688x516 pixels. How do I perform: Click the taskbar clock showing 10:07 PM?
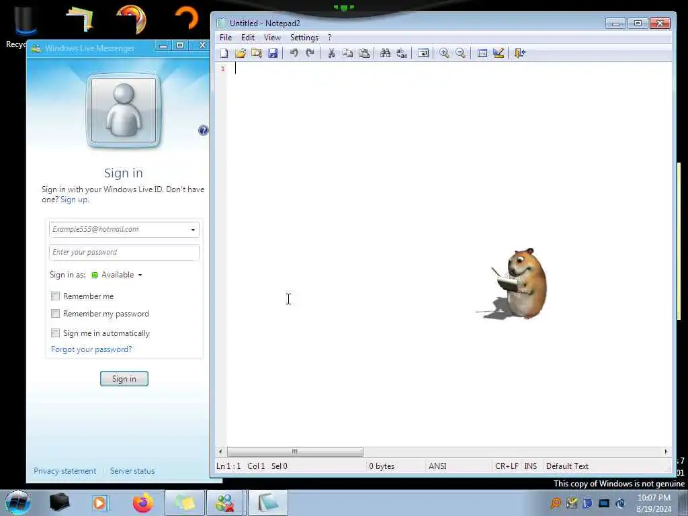pyautogui.click(x=654, y=503)
